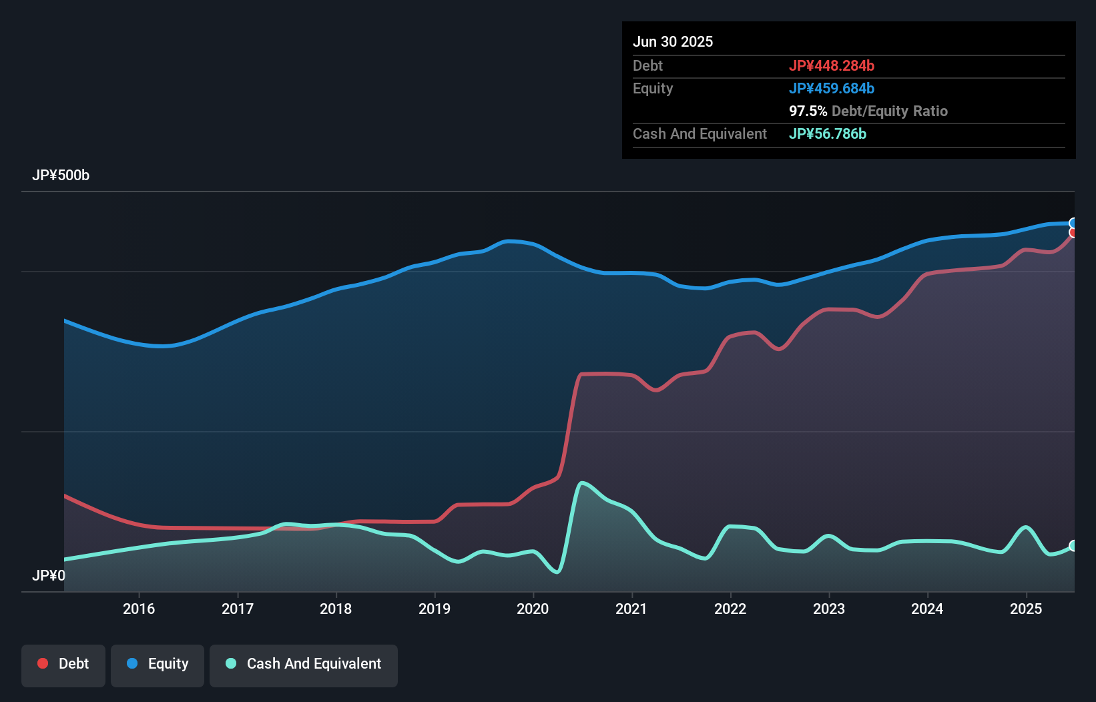Toggle the Debt legend item
1096x702 pixels.
[x=63, y=663]
